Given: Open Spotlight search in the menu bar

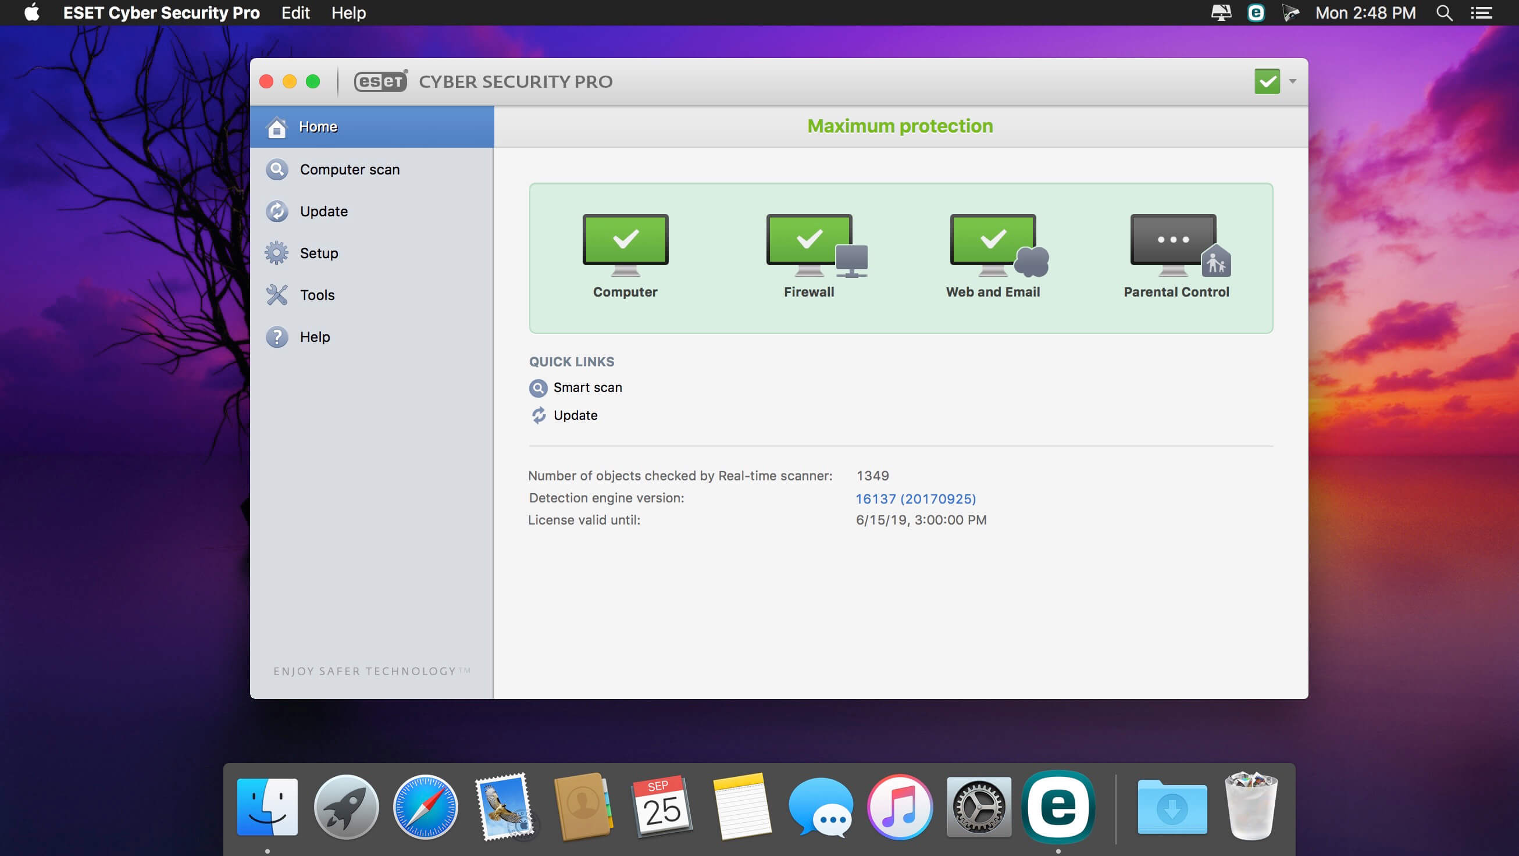Looking at the screenshot, I should pos(1444,13).
